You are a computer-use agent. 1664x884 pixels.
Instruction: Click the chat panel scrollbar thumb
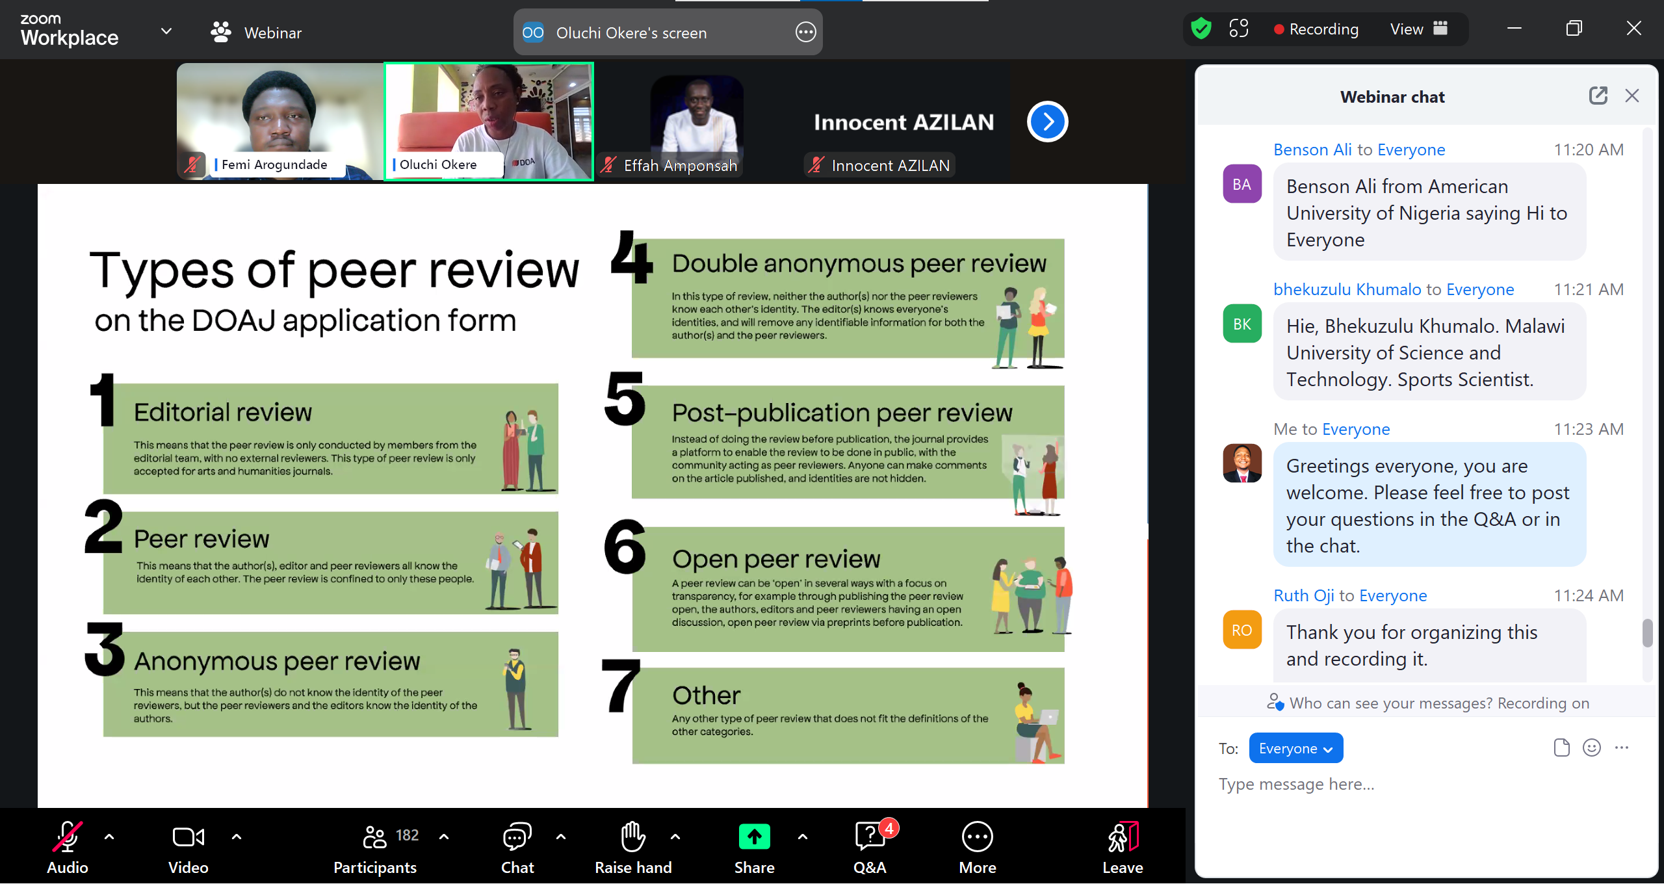[x=1647, y=633]
